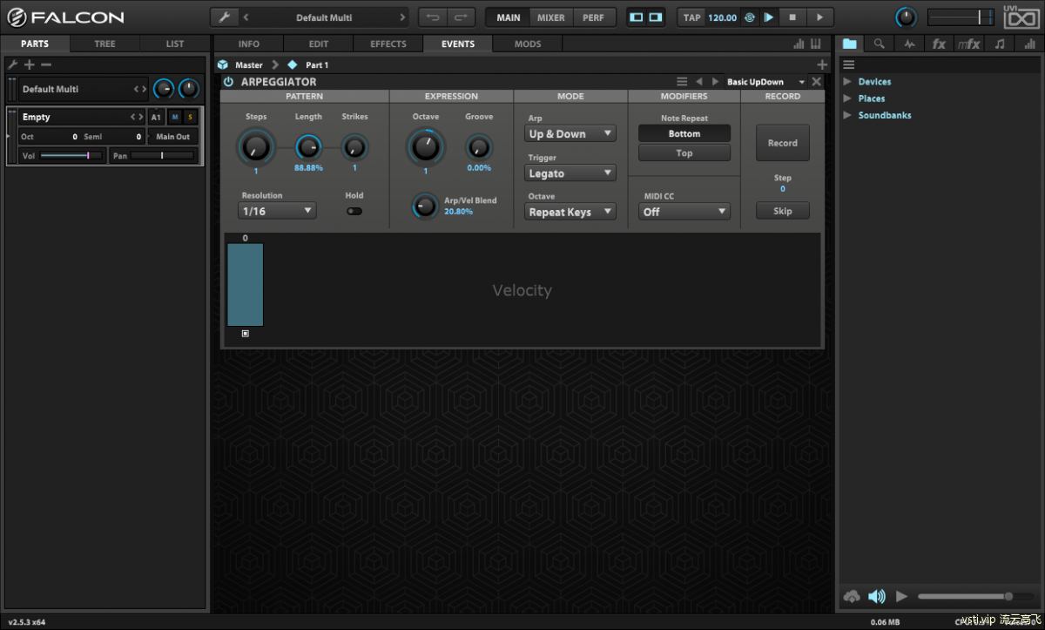Open the Trigger Legato dropdown
This screenshot has width=1045, height=630.
[570, 173]
